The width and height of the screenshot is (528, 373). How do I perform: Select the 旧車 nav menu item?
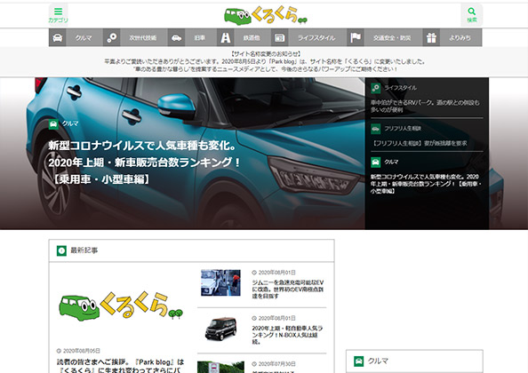point(200,37)
